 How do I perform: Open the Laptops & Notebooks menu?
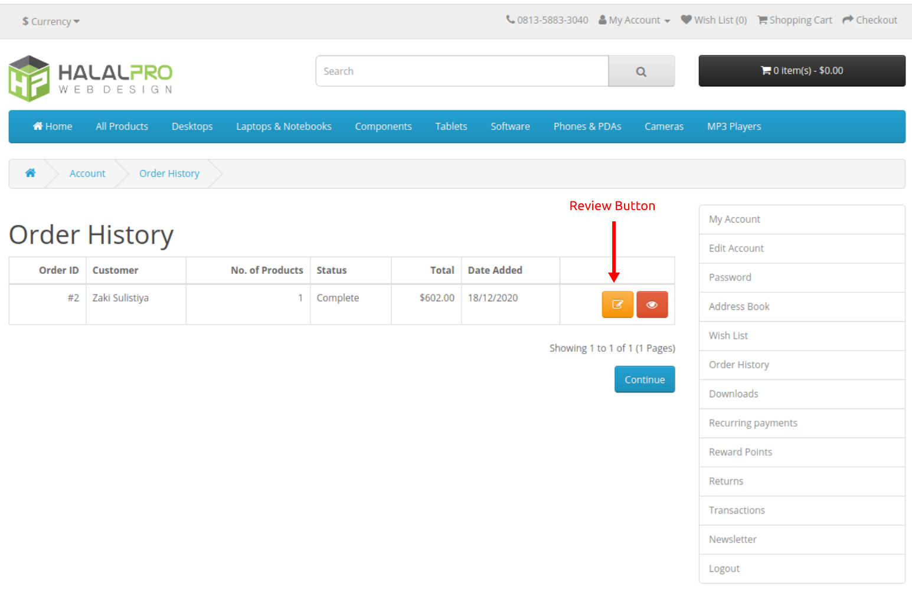coord(283,126)
